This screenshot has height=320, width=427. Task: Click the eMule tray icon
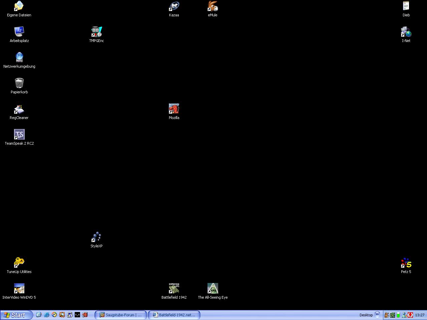[387, 315]
